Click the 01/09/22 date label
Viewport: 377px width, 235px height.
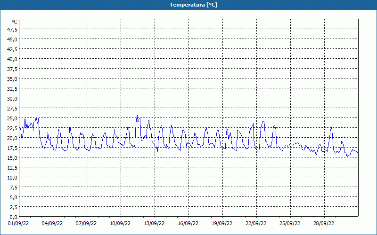pos(18,224)
